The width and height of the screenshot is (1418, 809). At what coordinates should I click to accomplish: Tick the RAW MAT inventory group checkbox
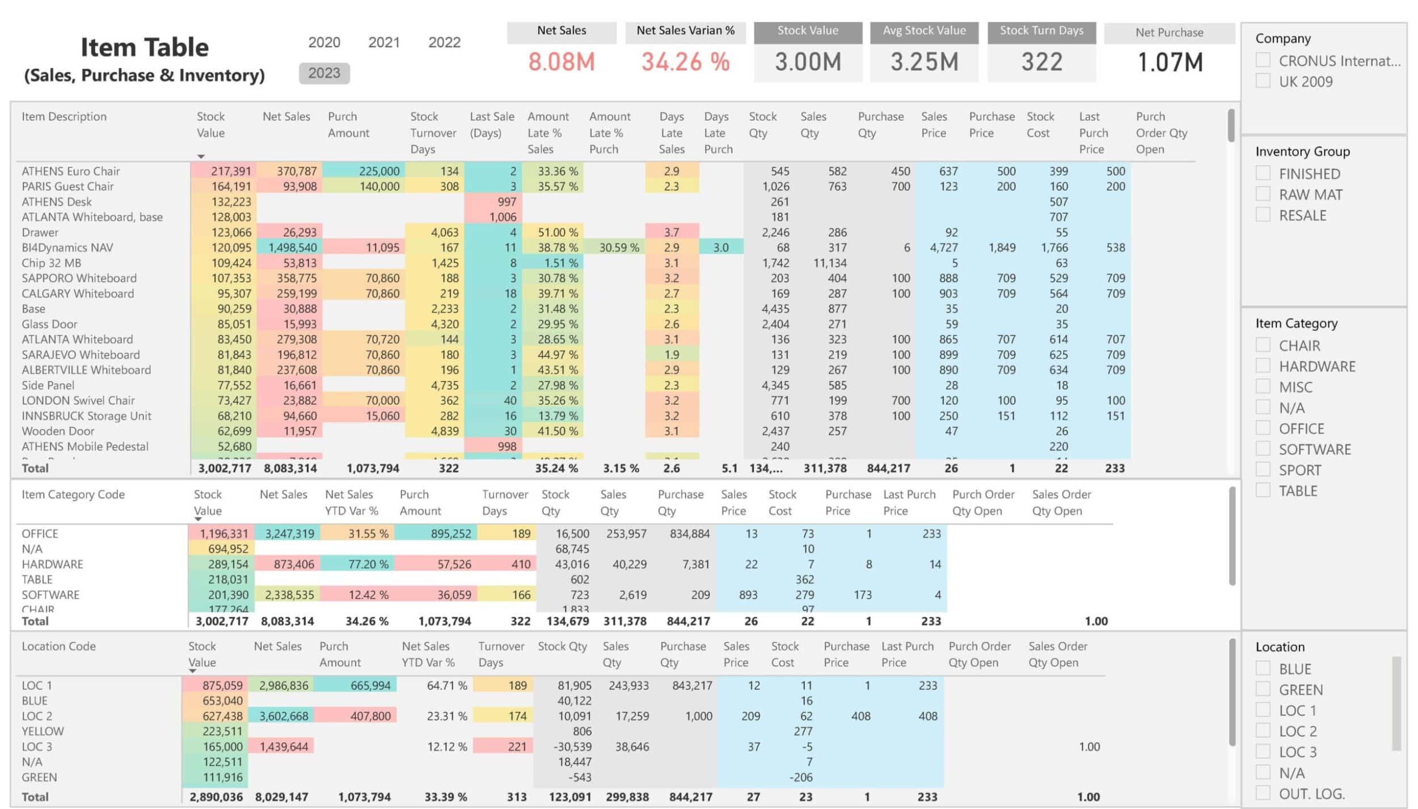tap(1263, 194)
